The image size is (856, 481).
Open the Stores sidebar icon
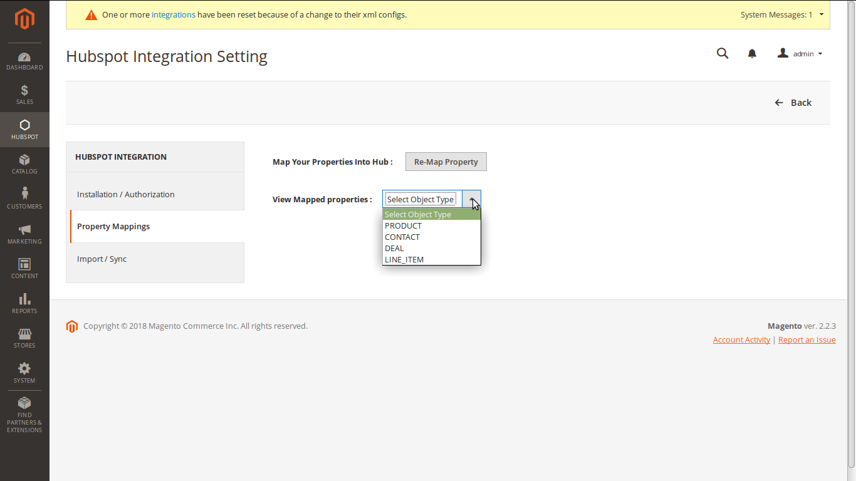pos(24,338)
